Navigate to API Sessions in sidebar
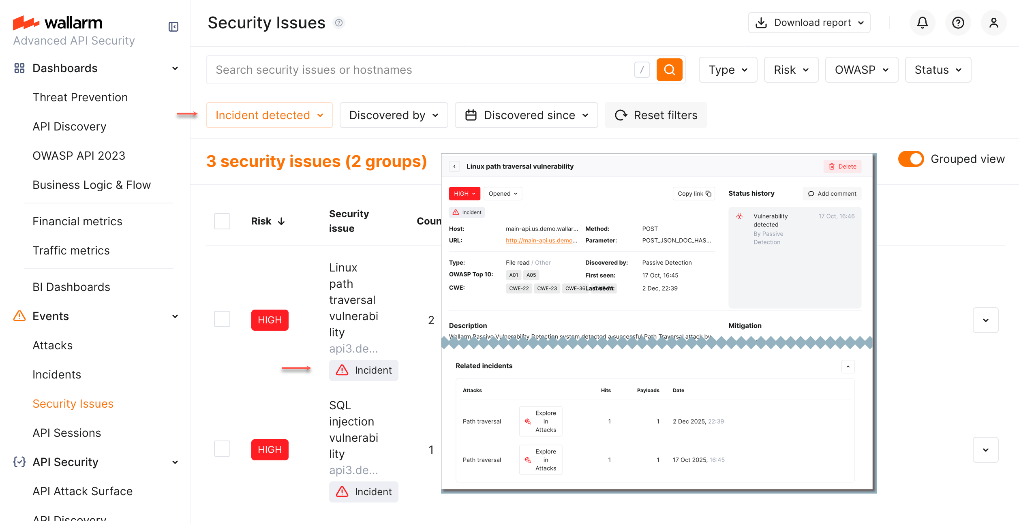The width and height of the screenshot is (1019, 526). 66,432
